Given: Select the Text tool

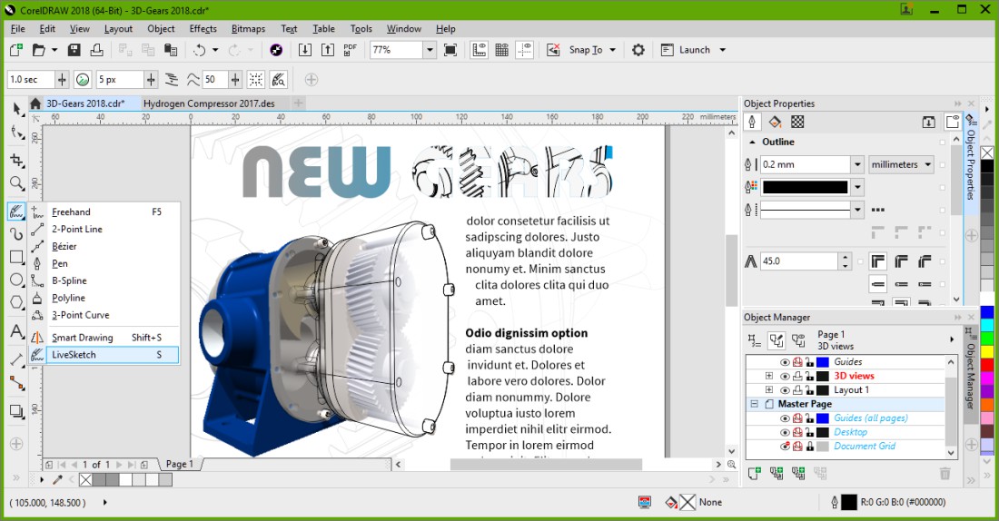Looking at the screenshot, I should pos(16,332).
